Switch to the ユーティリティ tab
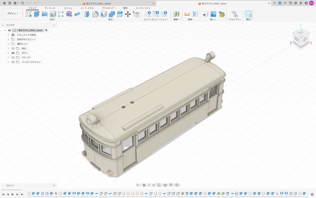The height and width of the screenshot is (198, 316). click(x=143, y=8)
